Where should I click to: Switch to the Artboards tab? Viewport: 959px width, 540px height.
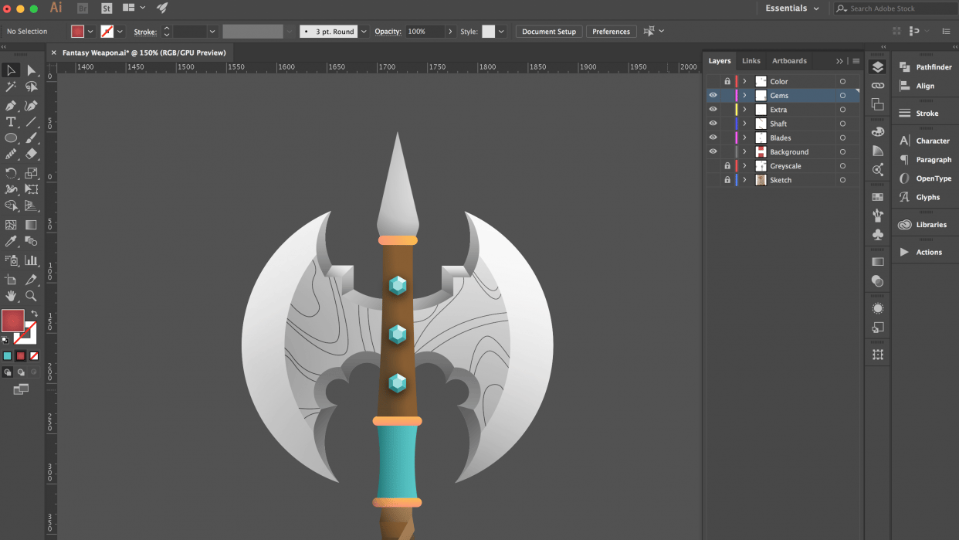[789, 60]
